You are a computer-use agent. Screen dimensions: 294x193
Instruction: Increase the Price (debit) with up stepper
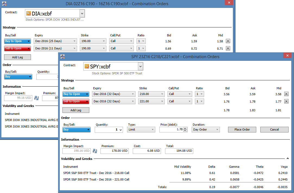point(185,128)
